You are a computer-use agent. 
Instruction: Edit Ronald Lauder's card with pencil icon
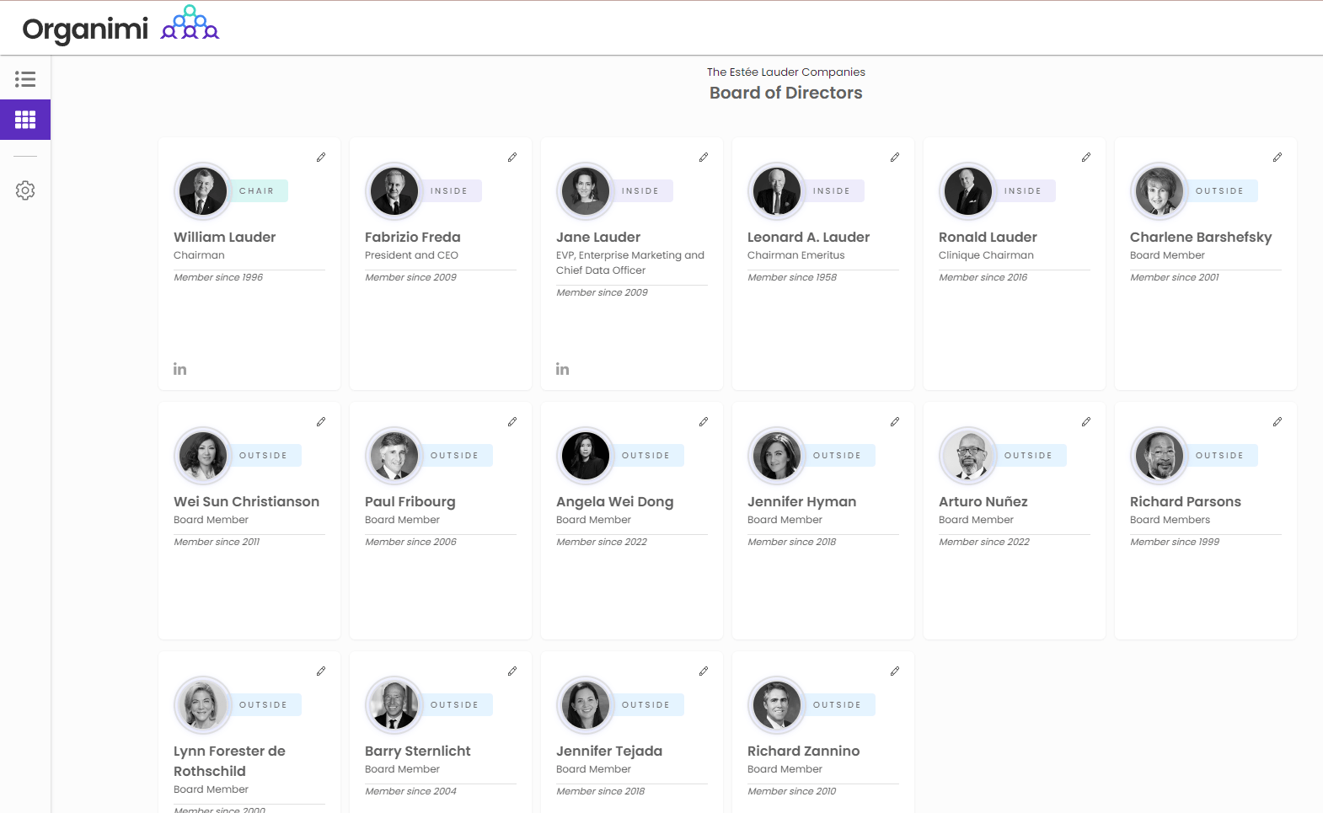click(x=1086, y=158)
